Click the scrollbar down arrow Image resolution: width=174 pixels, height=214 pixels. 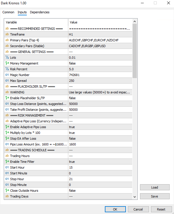pyautogui.click(x=135, y=197)
